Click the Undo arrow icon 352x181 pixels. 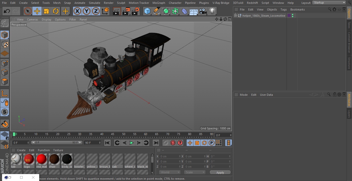pyautogui.click(x=7, y=11)
